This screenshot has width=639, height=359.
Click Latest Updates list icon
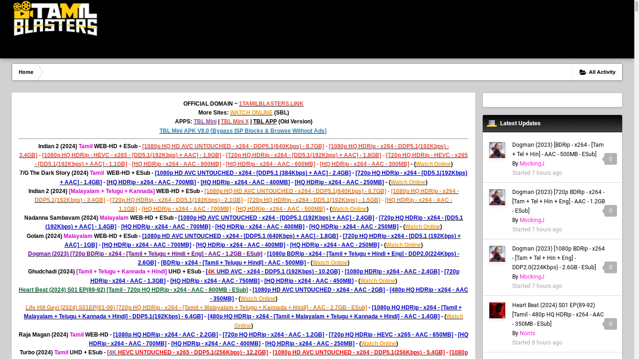(492, 123)
